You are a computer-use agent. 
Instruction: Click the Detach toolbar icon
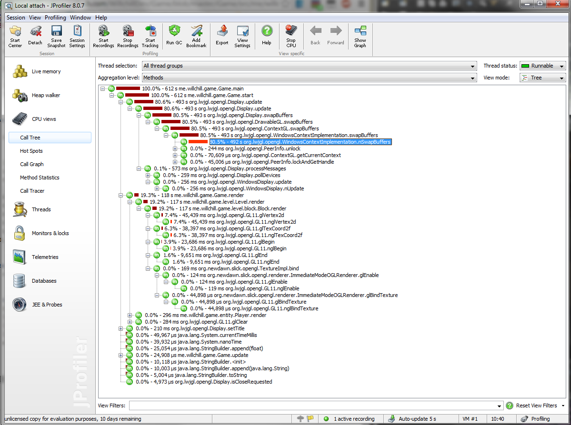(35, 36)
